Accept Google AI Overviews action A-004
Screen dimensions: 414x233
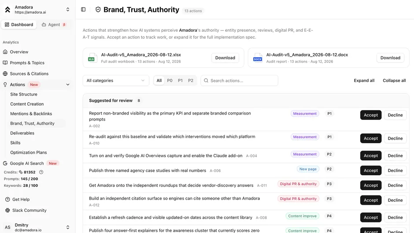[x=371, y=155]
